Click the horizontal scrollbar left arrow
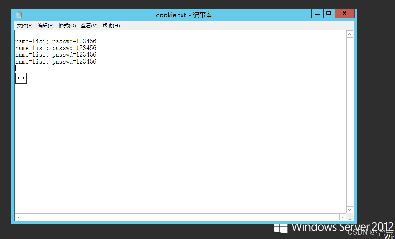Image resolution: width=395 pixels, height=239 pixels. [18, 217]
